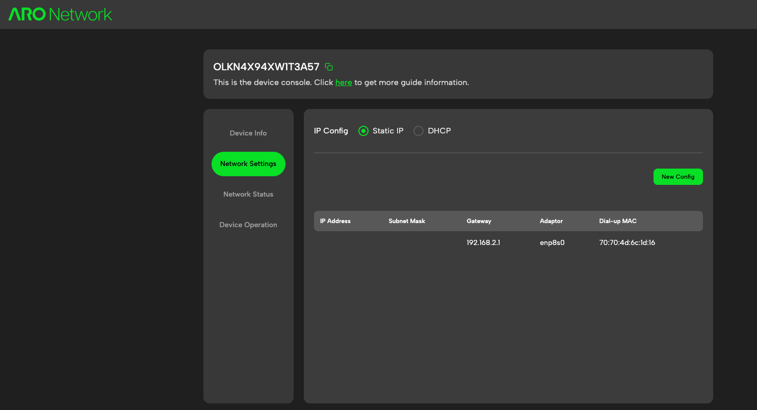Viewport: 757px width, 410px height.
Task: Select the gateway value 192.168.2.1
Action: [482, 242]
